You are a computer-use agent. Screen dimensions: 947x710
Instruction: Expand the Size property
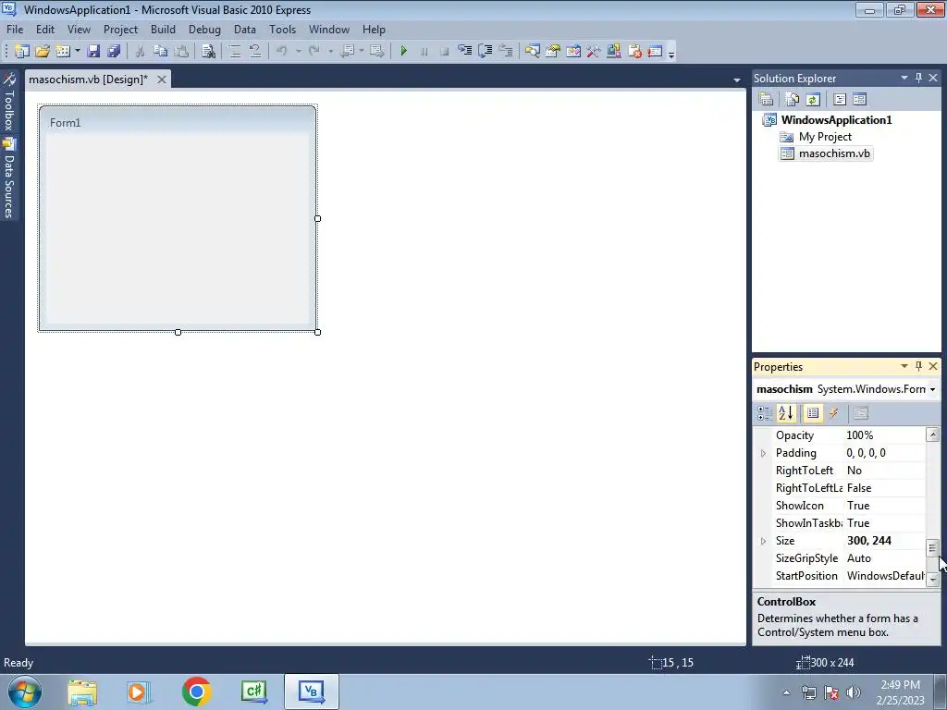pyautogui.click(x=763, y=541)
